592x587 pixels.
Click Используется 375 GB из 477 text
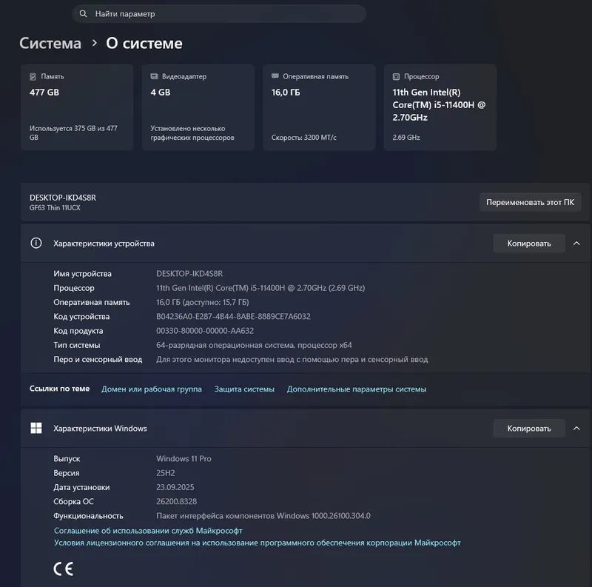pyautogui.click(x=73, y=133)
